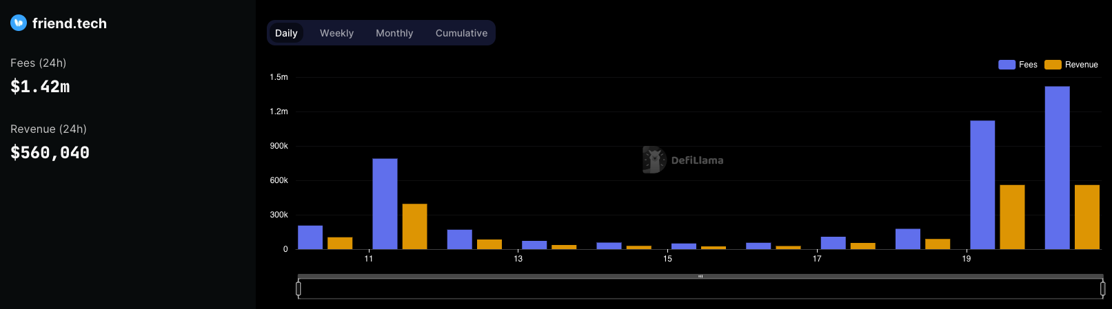1112x309 pixels.
Task: Click the x-axis label 13
Action: 518,259
